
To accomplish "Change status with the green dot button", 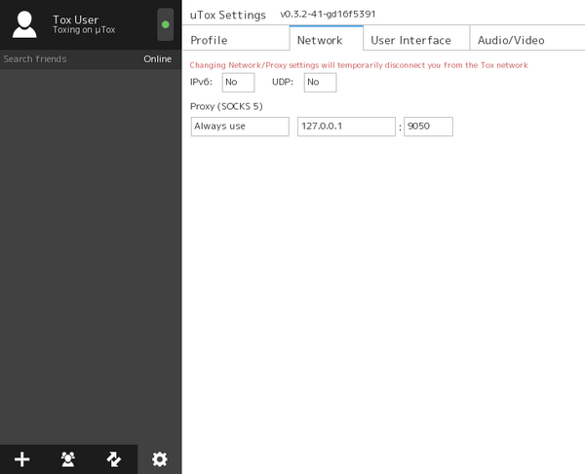I will point(166,24).
